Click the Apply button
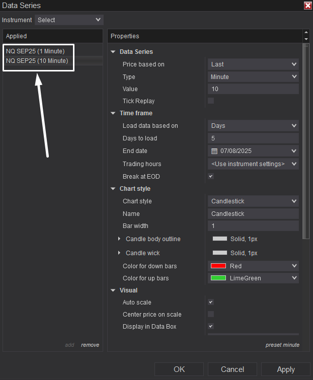The image size is (313, 380). tap(286, 369)
